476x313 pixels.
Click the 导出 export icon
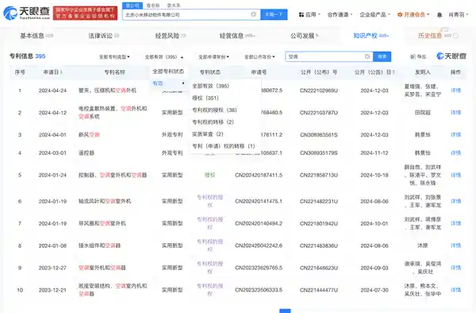coord(413,56)
